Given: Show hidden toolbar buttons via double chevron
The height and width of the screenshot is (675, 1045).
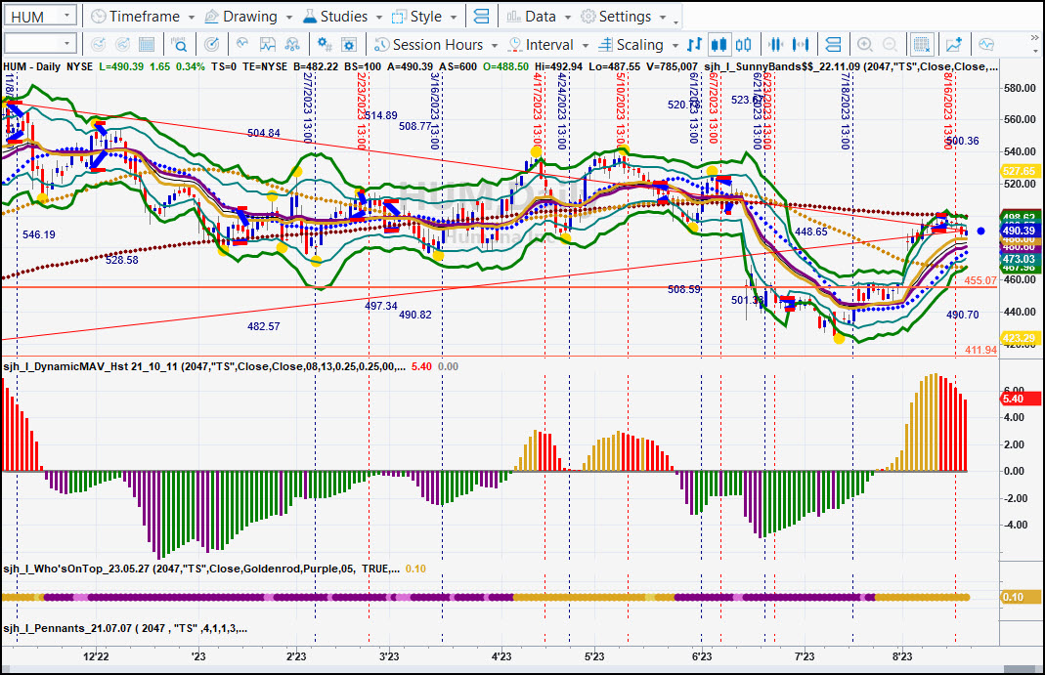Looking at the screenshot, I should [1035, 38].
